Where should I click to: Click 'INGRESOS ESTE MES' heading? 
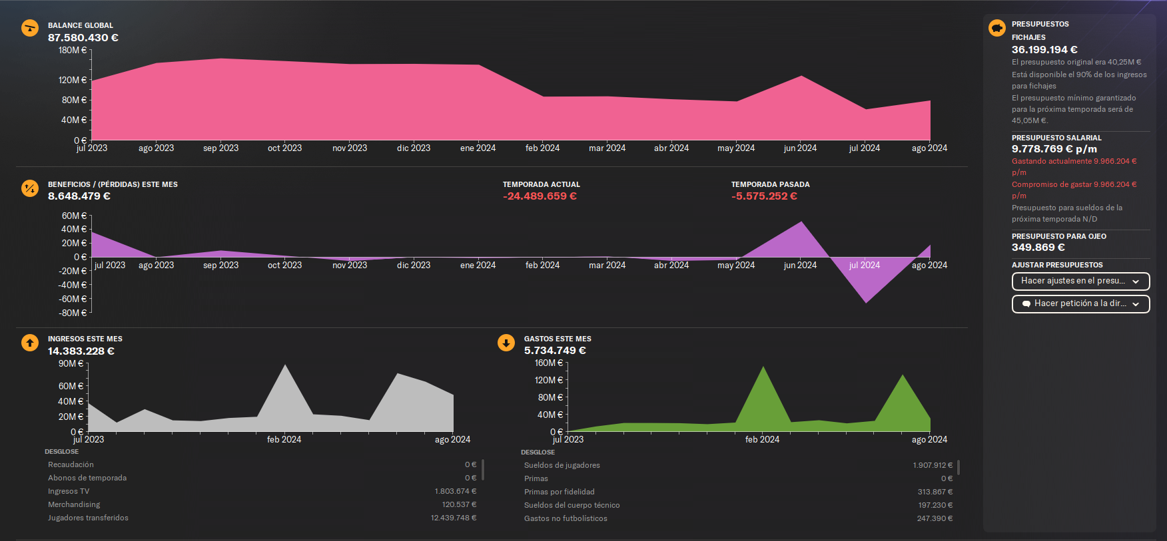(85, 339)
